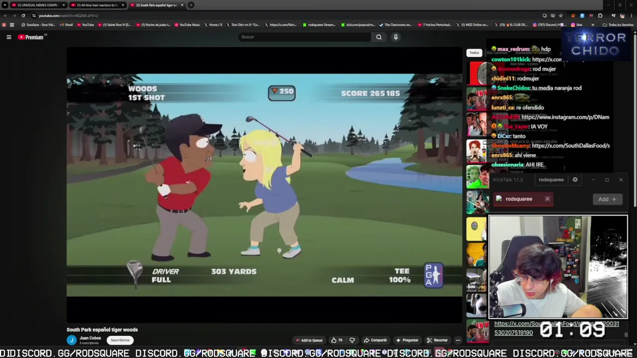Open Todos los favoritos folder
Image resolution: width=637 pixels, height=358 pixels.
pyautogui.click(x=619, y=25)
